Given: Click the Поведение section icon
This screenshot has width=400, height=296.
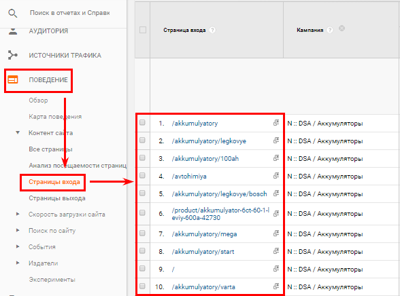Looking at the screenshot, I should (13, 79).
